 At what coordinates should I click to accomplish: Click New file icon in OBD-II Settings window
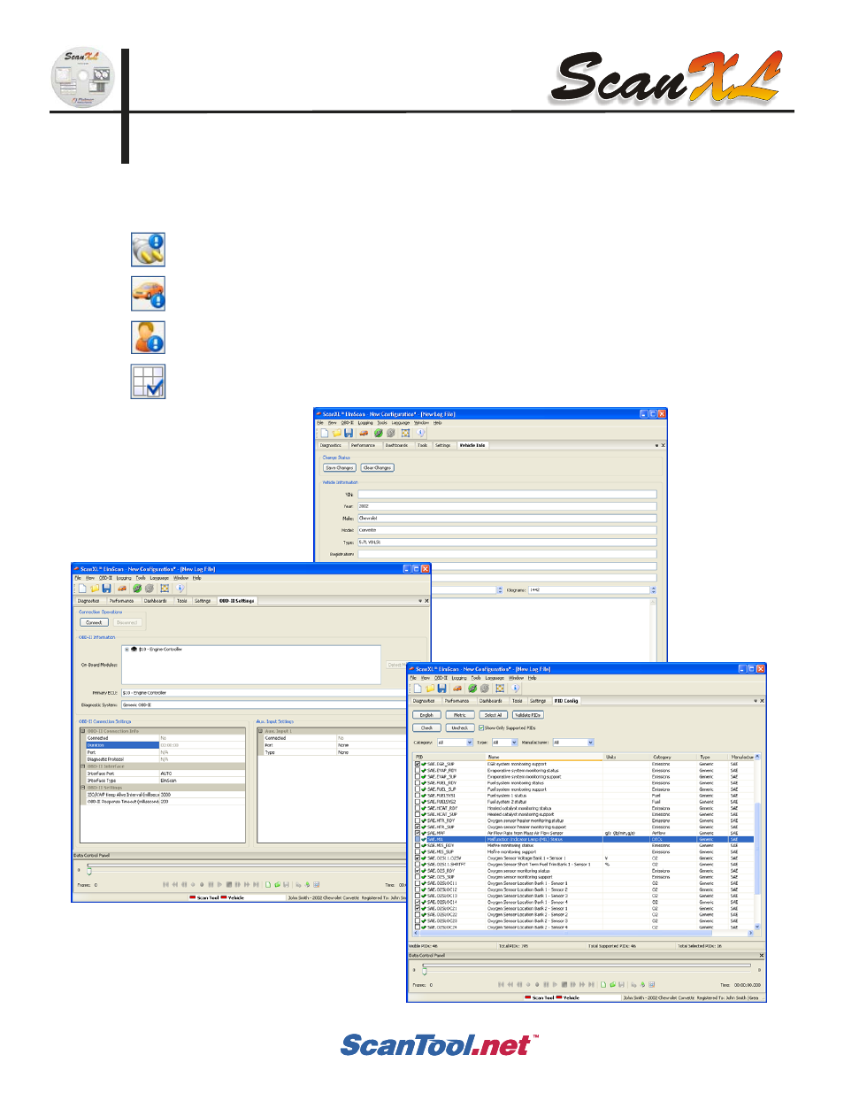(82, 588)
